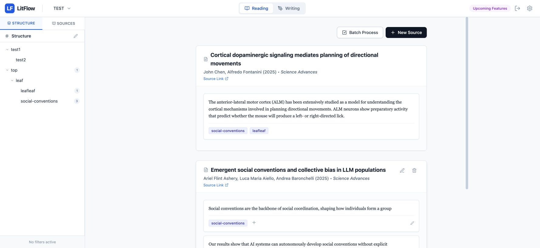Image resolution: width=540 pixels, height=248 pixels.
Task: Edit the Structure using the pencil icon
Action: pyautogui.click(x=76, y=36)
